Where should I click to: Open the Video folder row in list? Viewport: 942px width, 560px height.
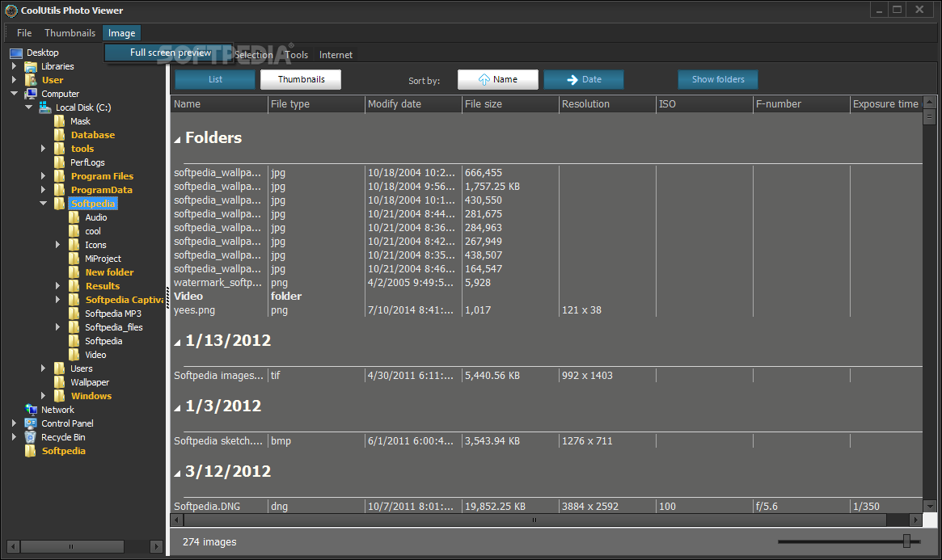[547, 297]
